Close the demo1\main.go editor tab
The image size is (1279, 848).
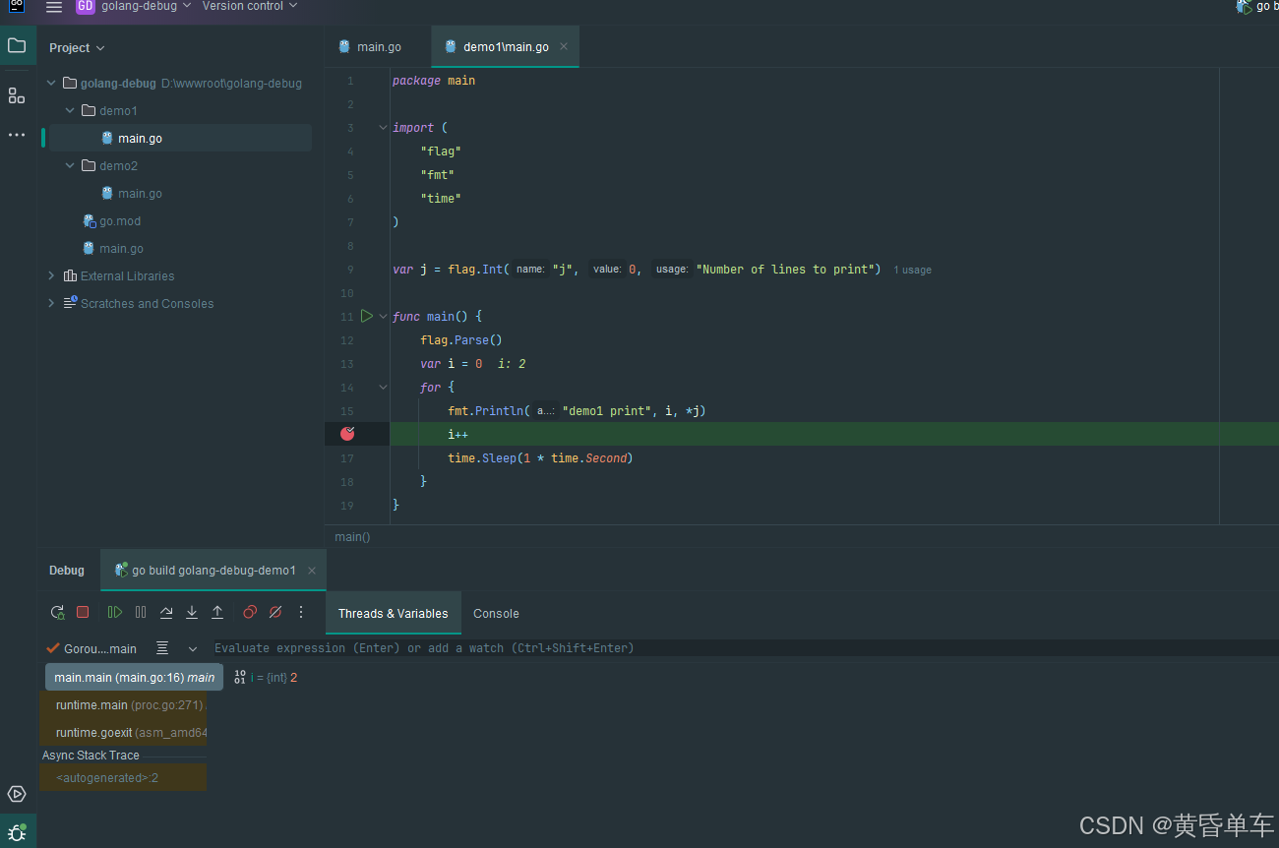(x=564, y=46)
